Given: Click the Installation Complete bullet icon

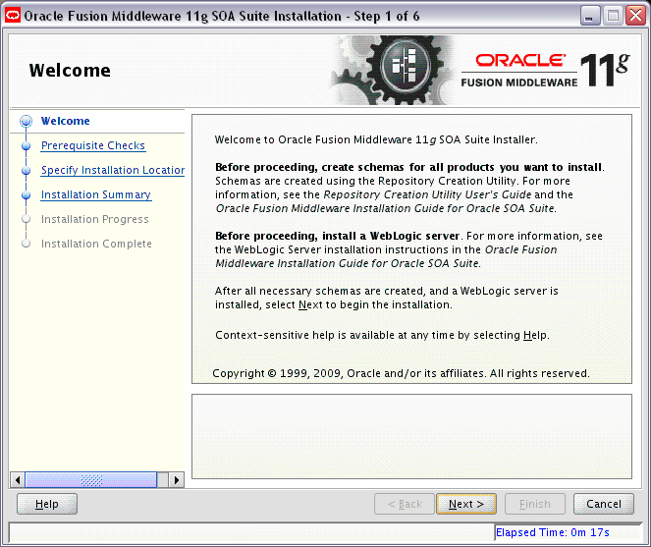Looking at the screenshot, I should click(27, 244).
